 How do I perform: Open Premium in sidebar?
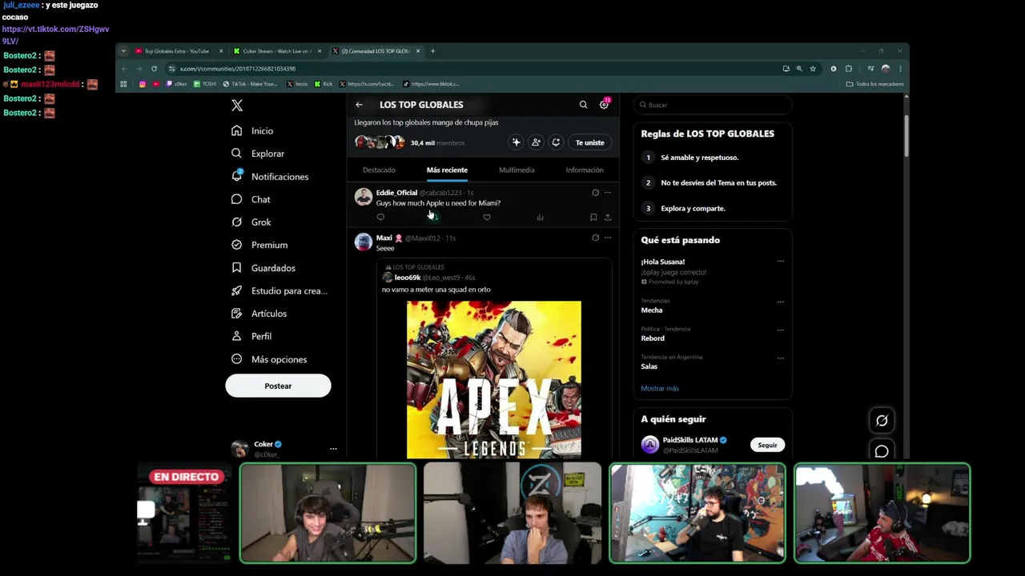(x=259, y=245)
